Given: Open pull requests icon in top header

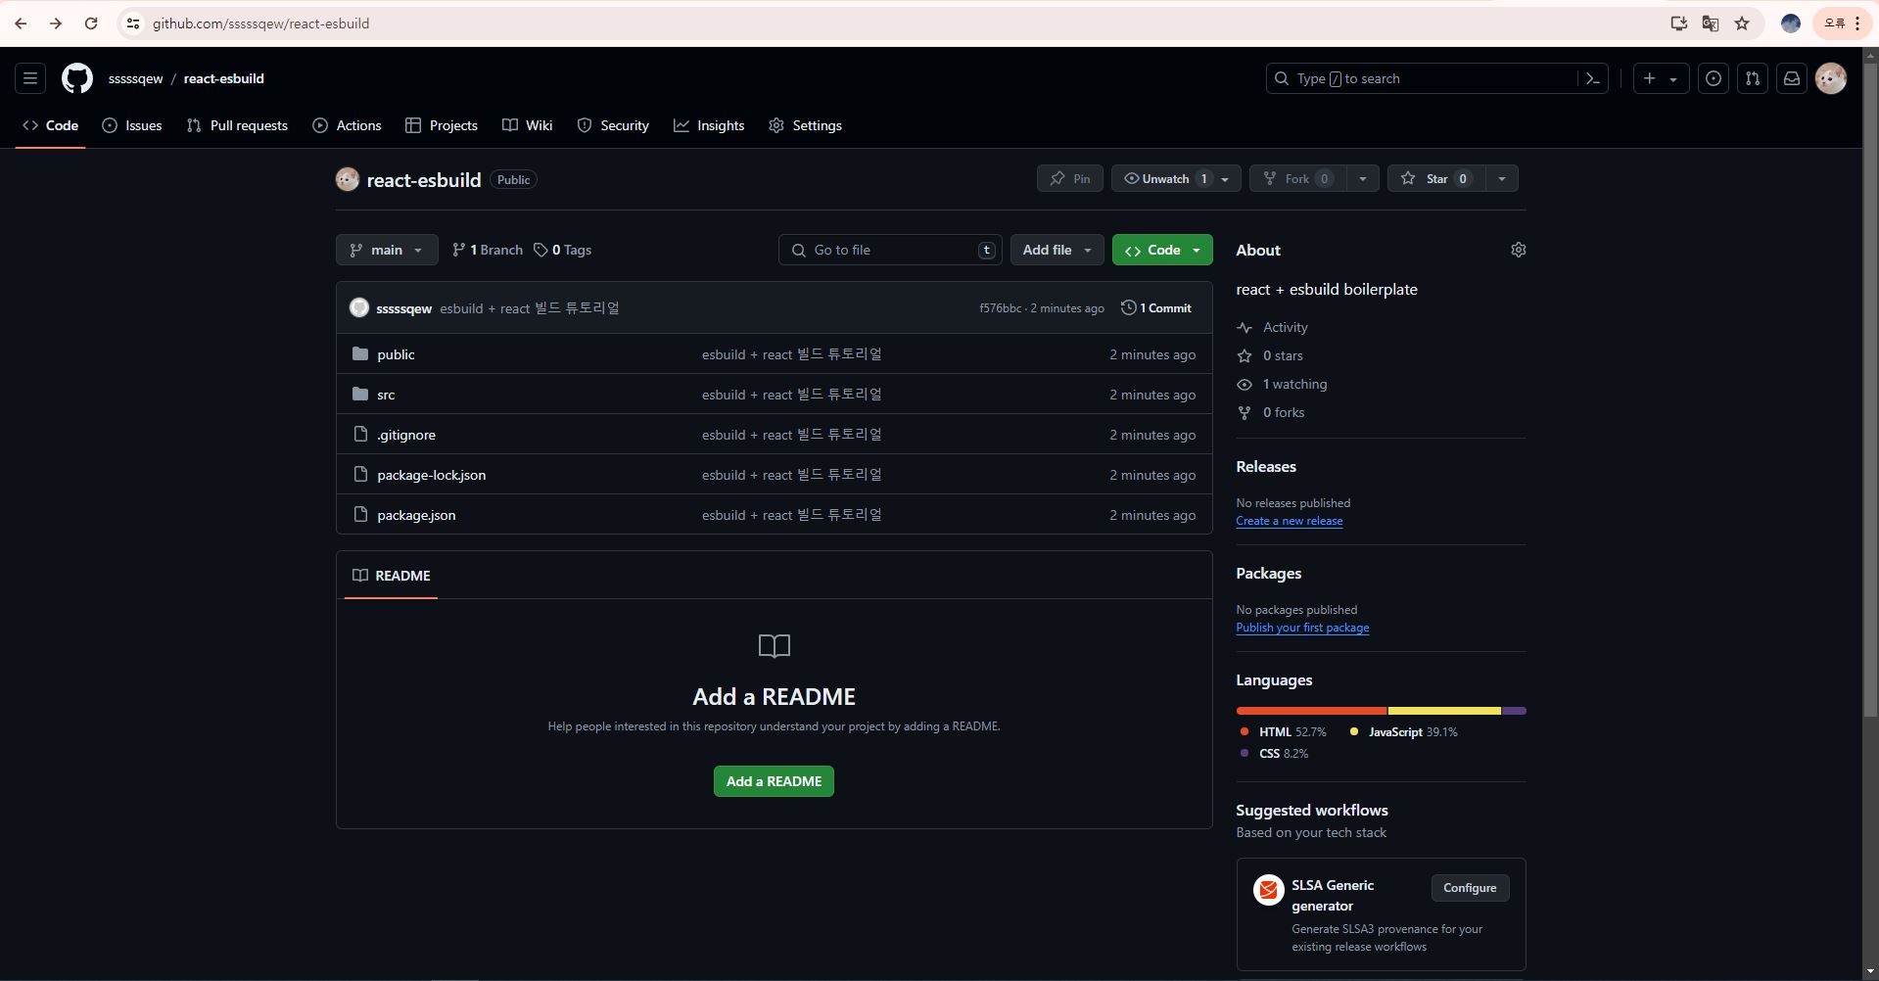Looking at the screenshot, I should coord(1753,78).
